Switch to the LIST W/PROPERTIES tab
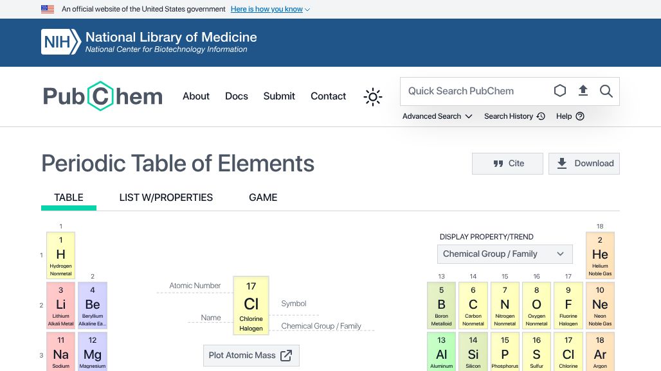 [x=166, y=198]
